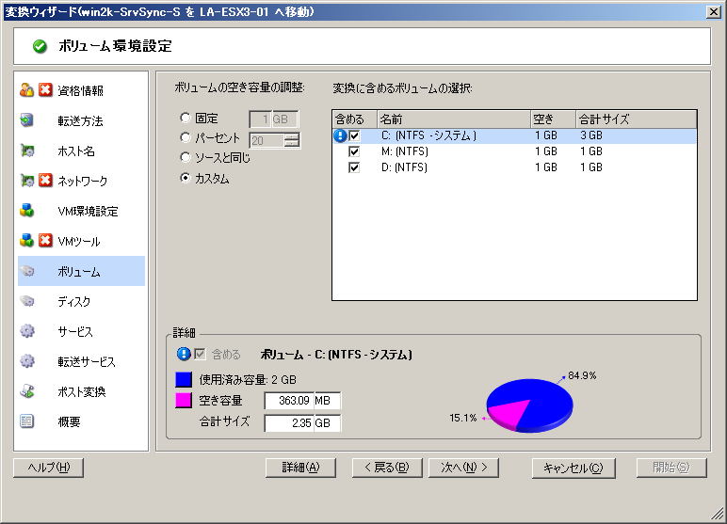727x524 pixels.
Task: Toggle the 含める checkbox in 詳細
Action: point(200,355)
